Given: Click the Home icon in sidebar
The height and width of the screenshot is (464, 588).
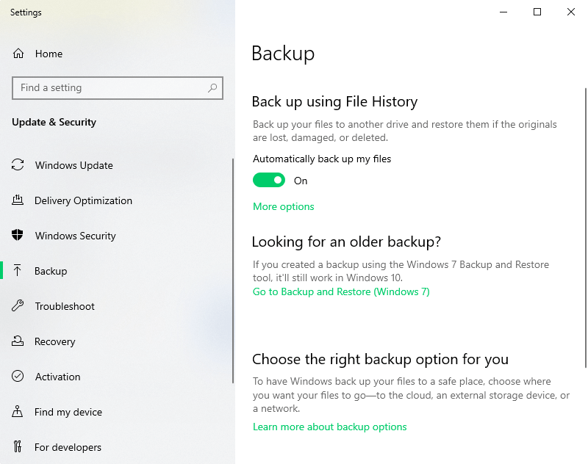Looking at the screenshot, I should (18, 54).
